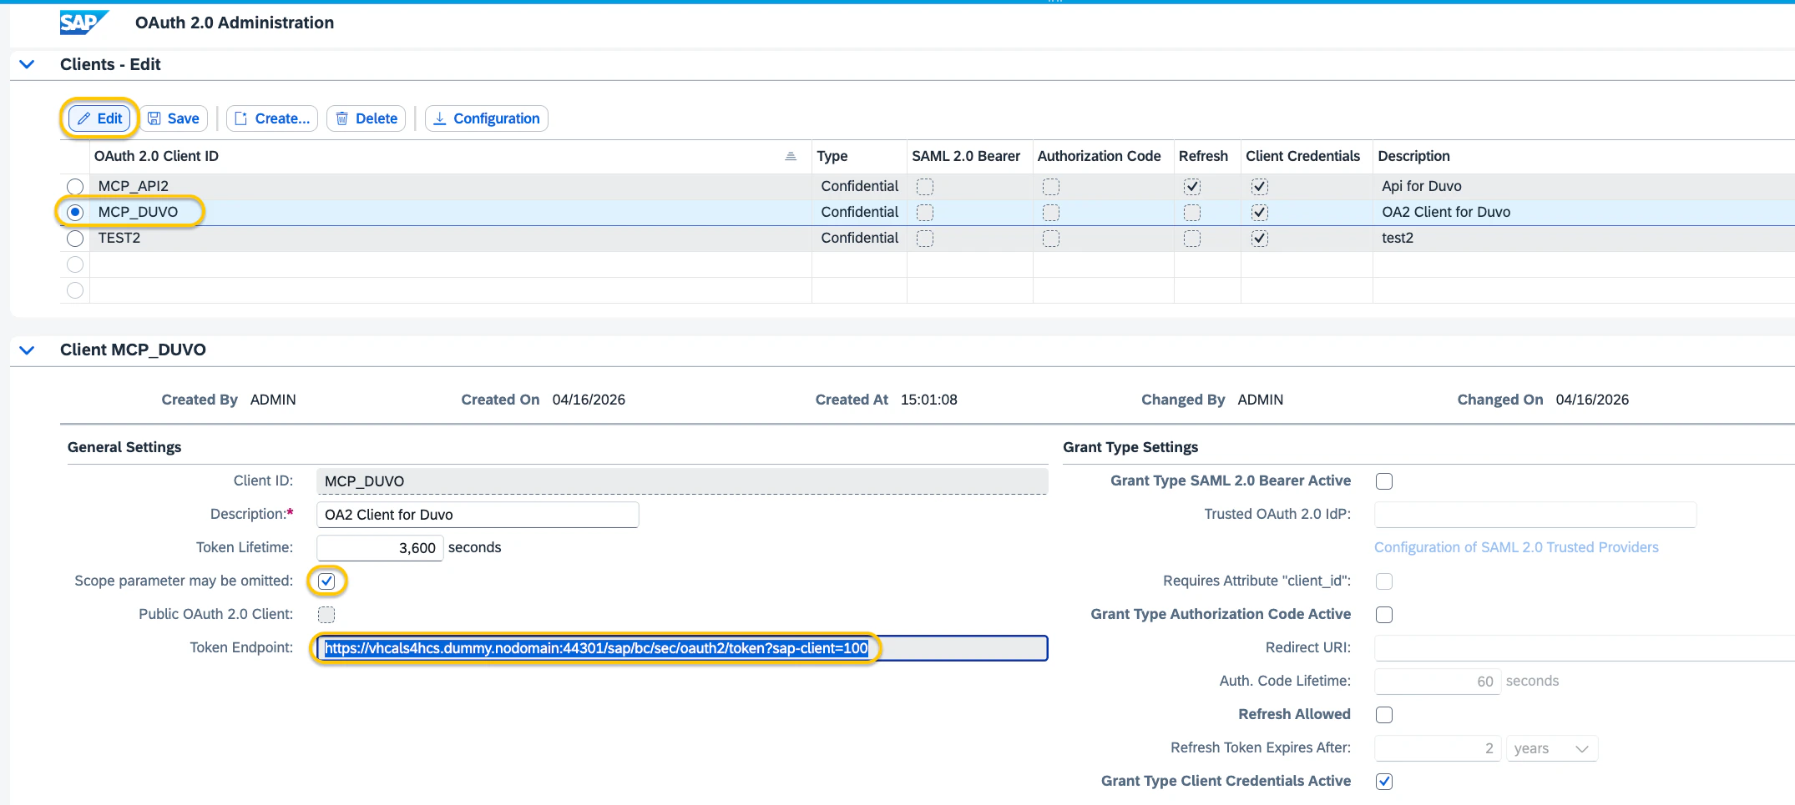This screenshot has height=805, width=1795.
Task: Click the Changed On 04/16/2026 value
Action: (x=1592, y=400)
